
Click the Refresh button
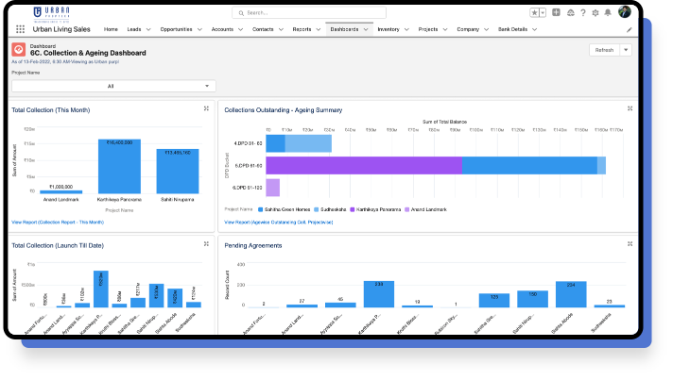click(604, 50)
